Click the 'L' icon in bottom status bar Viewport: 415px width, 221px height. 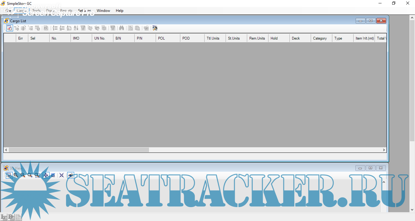pyautogui.click(x=4, y=217)
